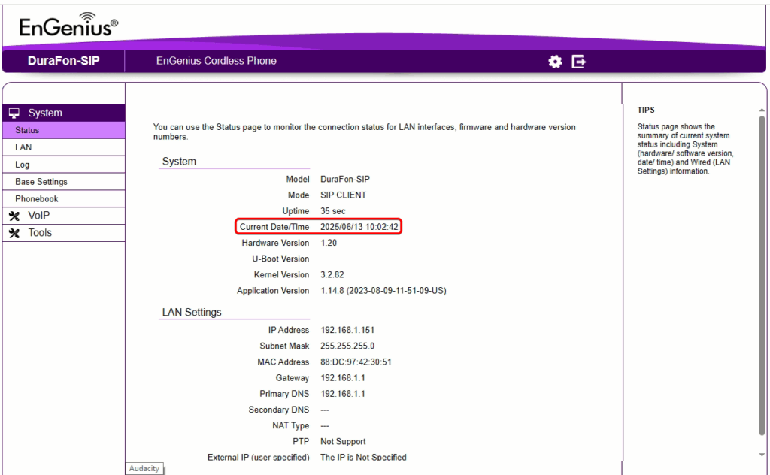
Task: Click the EnGenius Cordless Phone title
Action: [x=216, y=61]
